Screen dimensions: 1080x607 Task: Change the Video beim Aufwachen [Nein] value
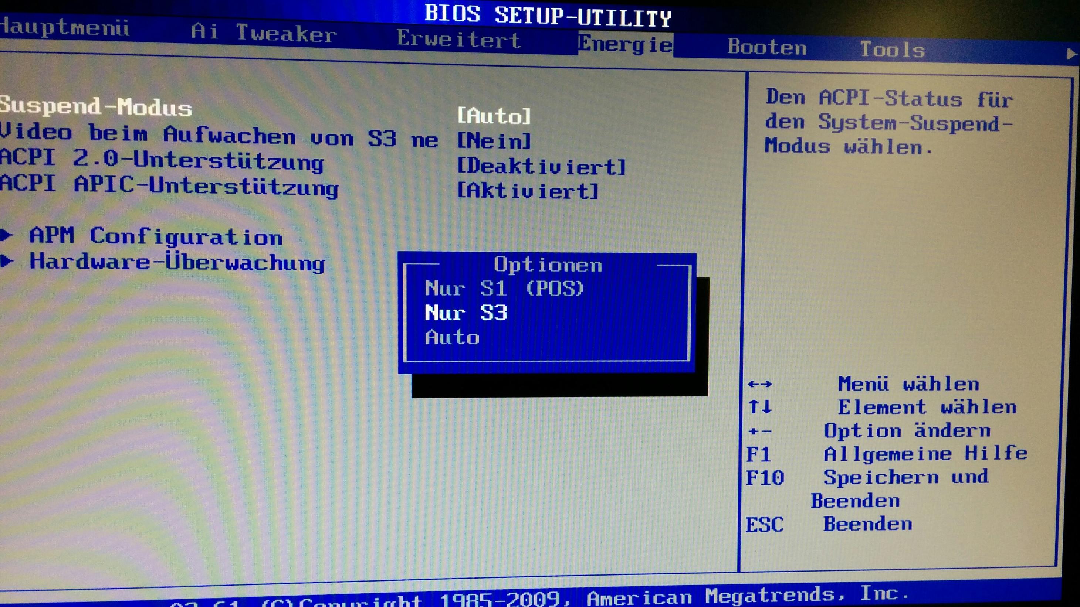(x=494, y=141)
